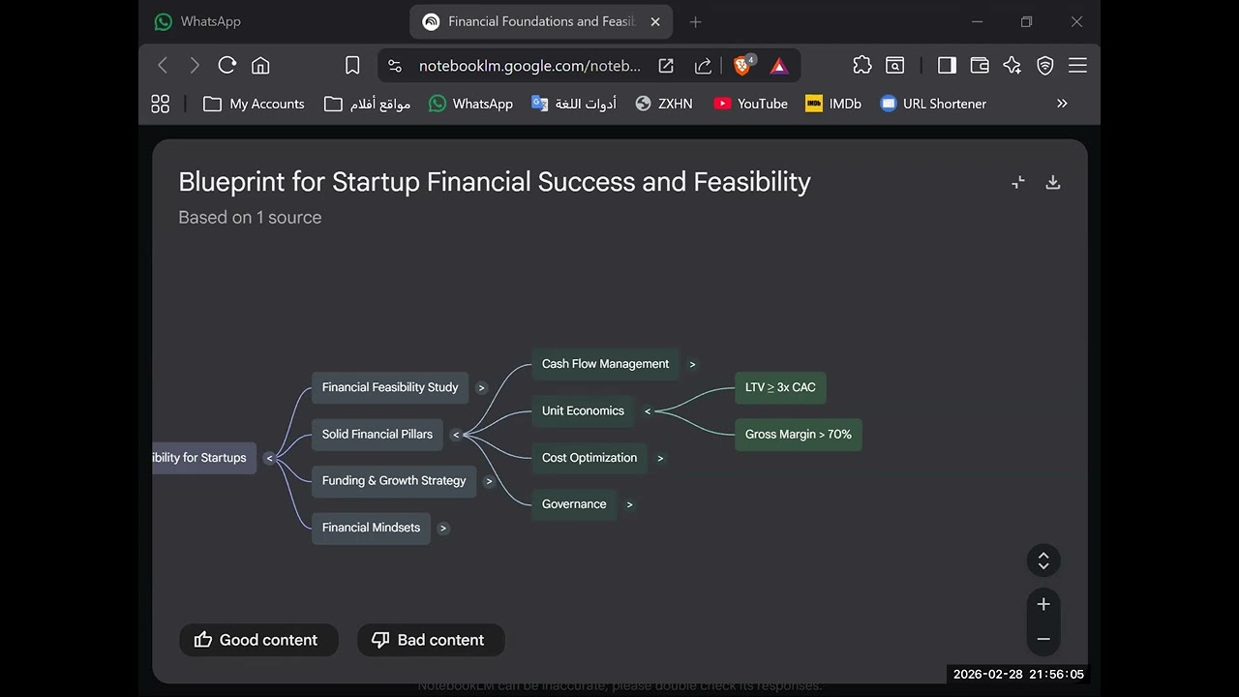Open Brave Wallet icon
This screenshot has width=1239, height=697.
980,65
